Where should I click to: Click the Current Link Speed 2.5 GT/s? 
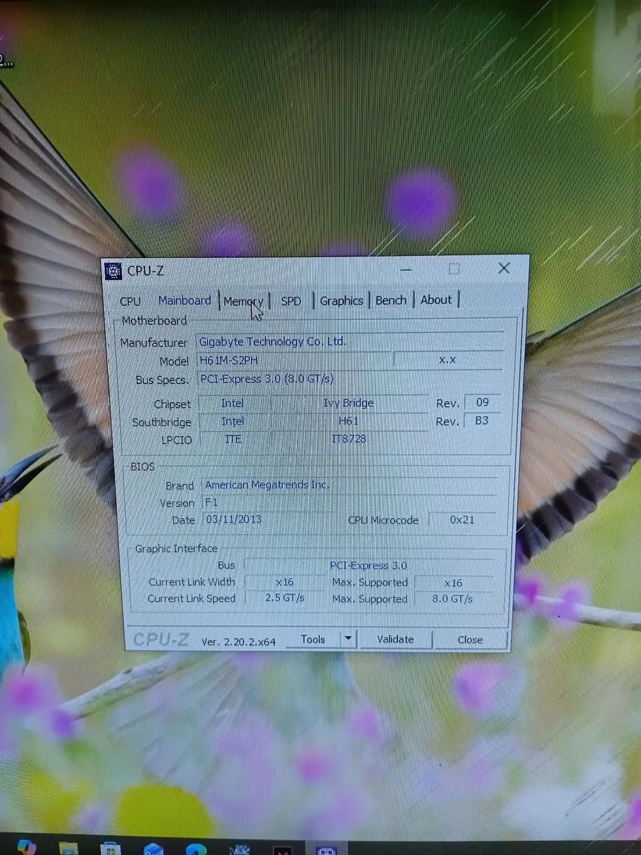coord(285,598)
